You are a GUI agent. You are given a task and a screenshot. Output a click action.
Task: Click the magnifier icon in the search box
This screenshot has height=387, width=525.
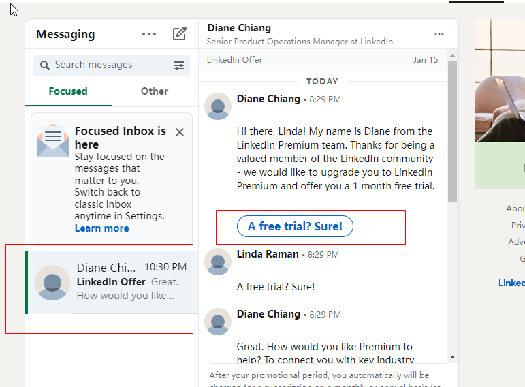pos(45,65)
